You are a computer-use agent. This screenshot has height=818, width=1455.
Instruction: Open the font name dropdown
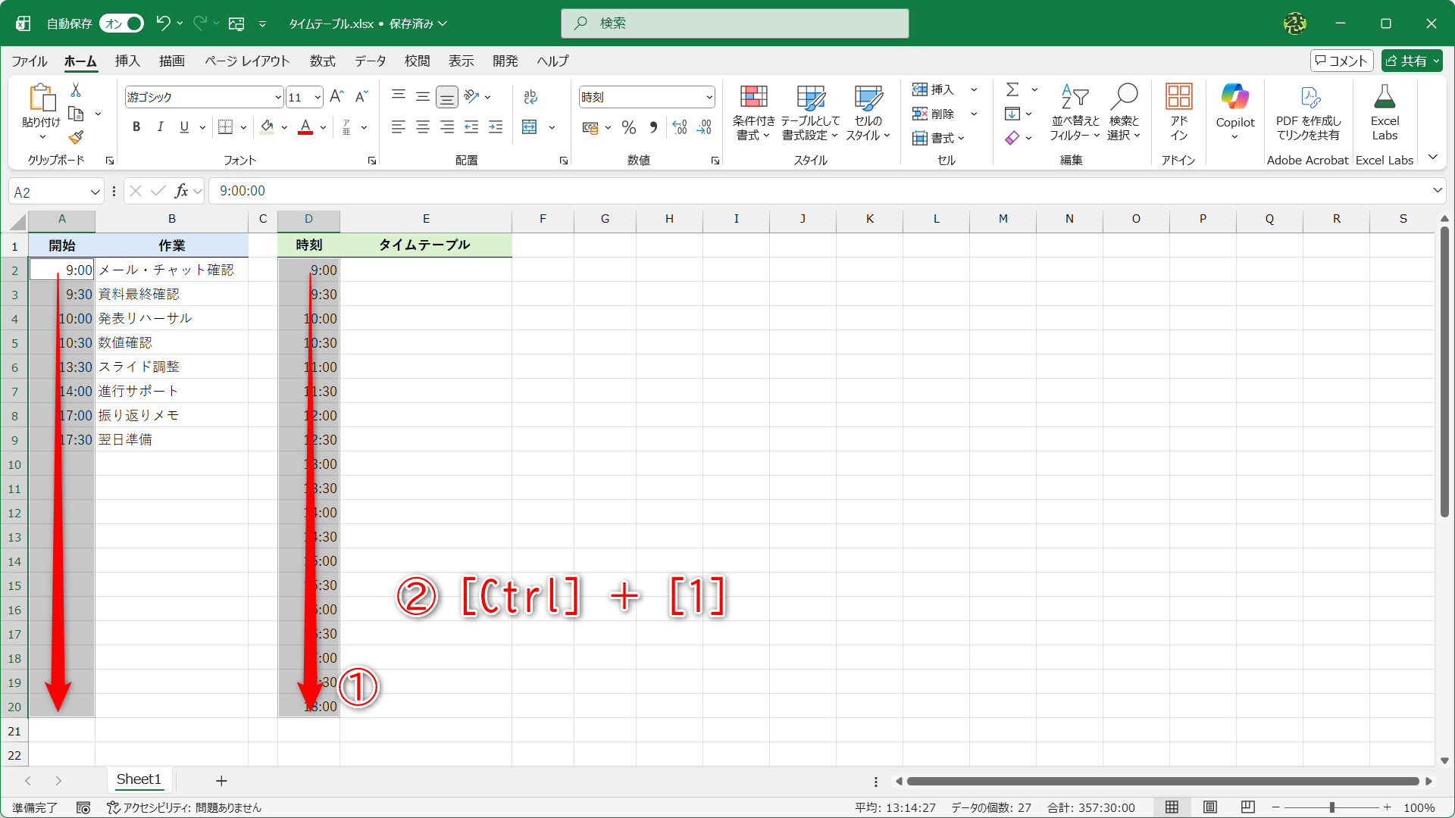(x=277, y=97)
